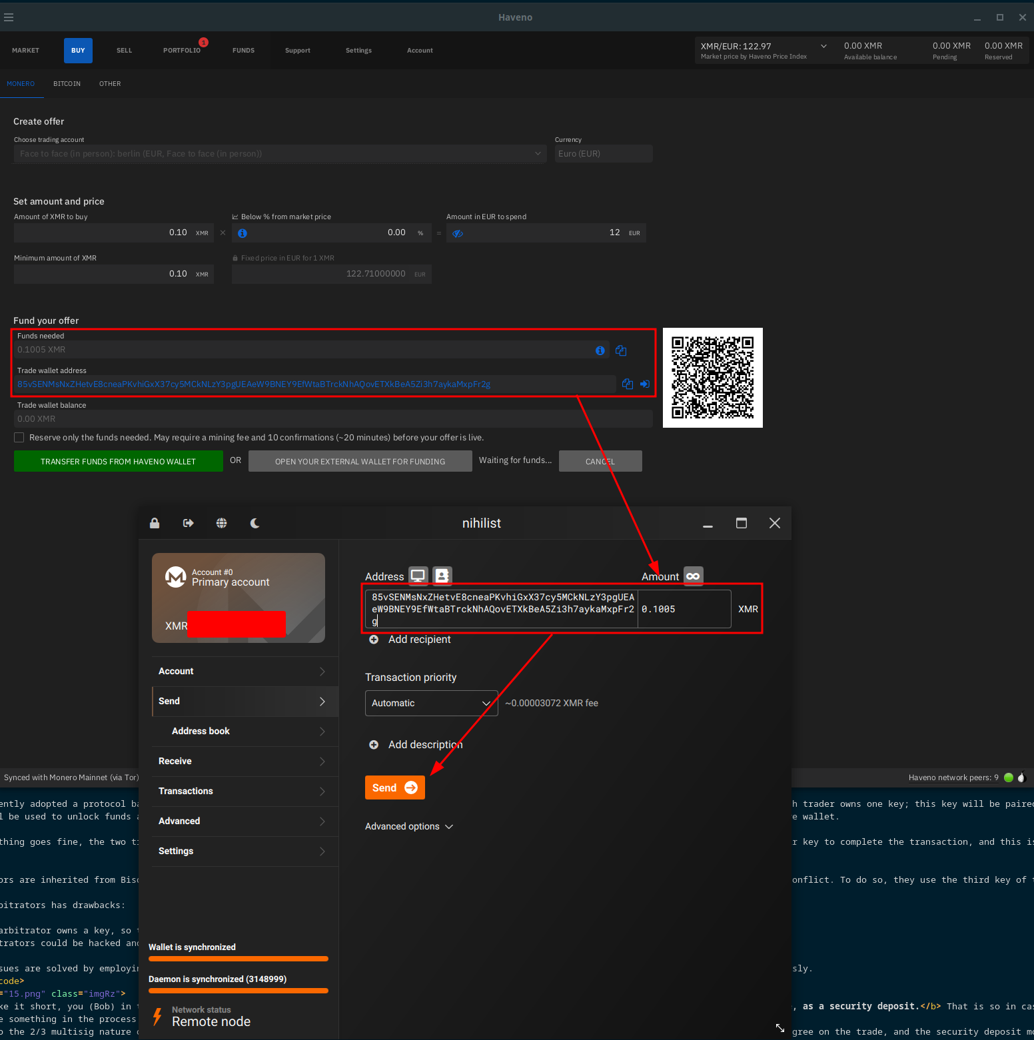Cancel the offer funding

600,461
